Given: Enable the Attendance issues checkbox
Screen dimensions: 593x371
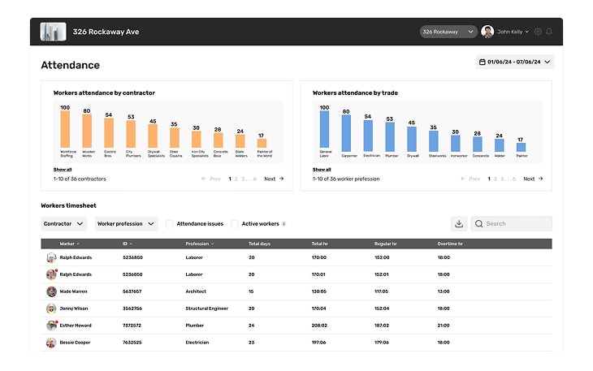Looking at the screenshot, I should pos(170,223).
